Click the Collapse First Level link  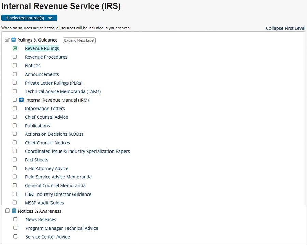(x=285, y=28)
